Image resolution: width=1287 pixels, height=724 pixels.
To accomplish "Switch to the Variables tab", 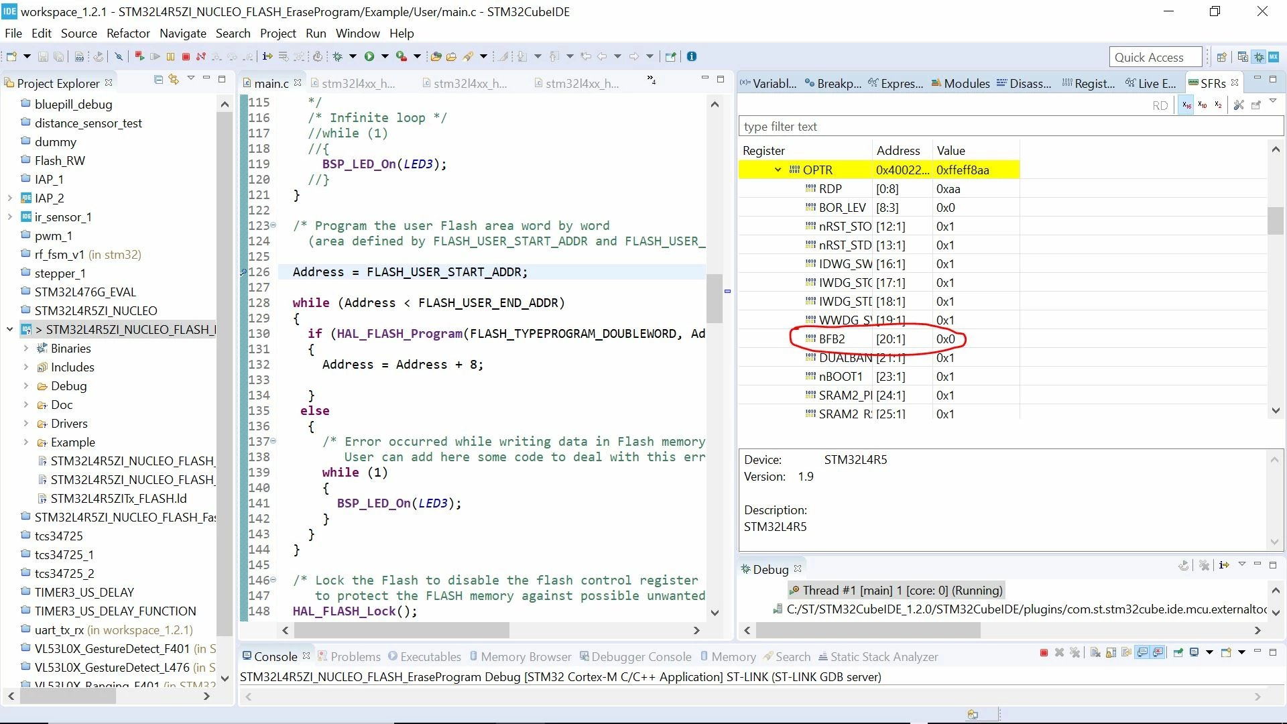I will (769, 83).
